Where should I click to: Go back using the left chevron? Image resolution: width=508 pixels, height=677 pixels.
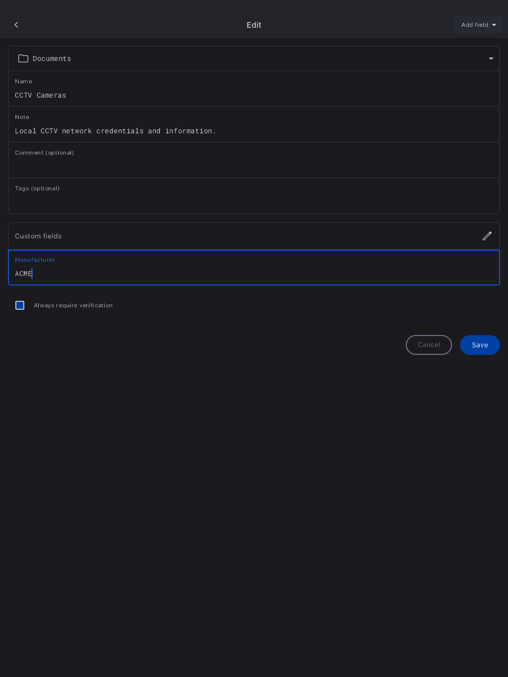(x=16, y=25)
